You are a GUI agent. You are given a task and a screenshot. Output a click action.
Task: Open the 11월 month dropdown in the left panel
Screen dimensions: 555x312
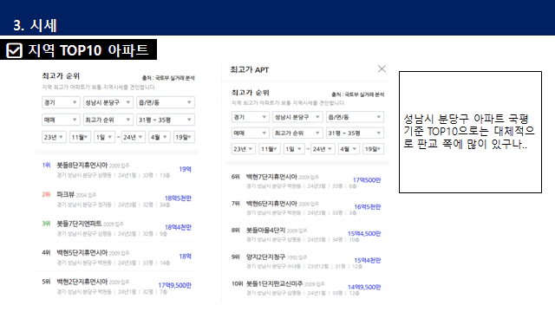tap(80, 137)
